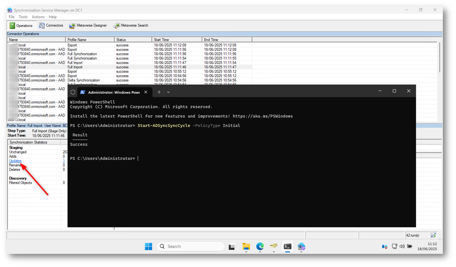Open Metaverse Designer
This screenshot has height=267, width=456.
88,25
